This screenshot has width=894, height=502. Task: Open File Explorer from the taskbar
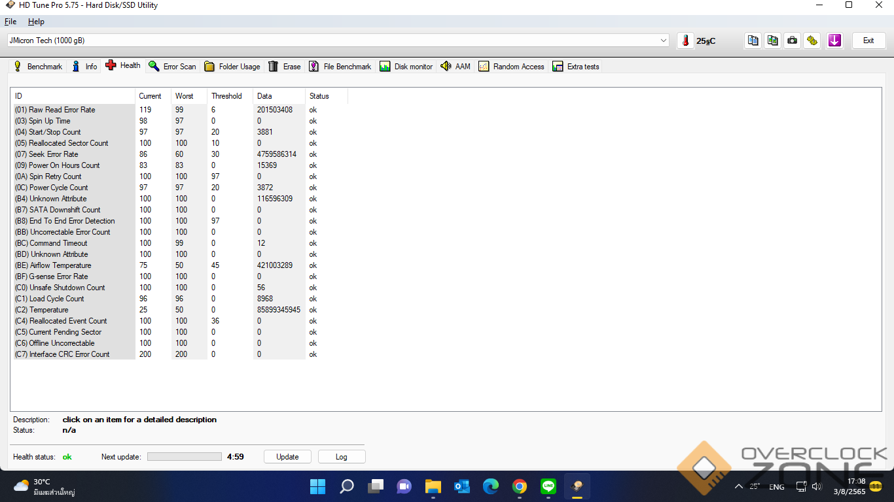click(433, 486)
